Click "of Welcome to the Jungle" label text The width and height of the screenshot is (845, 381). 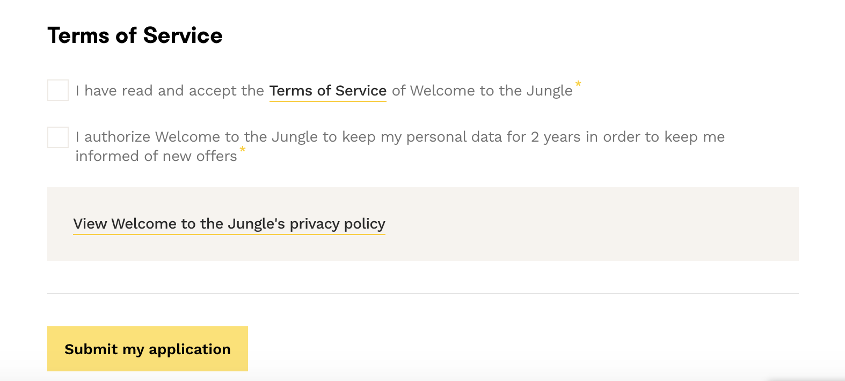click(482, 91)
